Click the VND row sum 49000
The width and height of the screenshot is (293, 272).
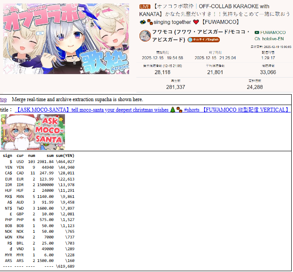pos(48,248)
